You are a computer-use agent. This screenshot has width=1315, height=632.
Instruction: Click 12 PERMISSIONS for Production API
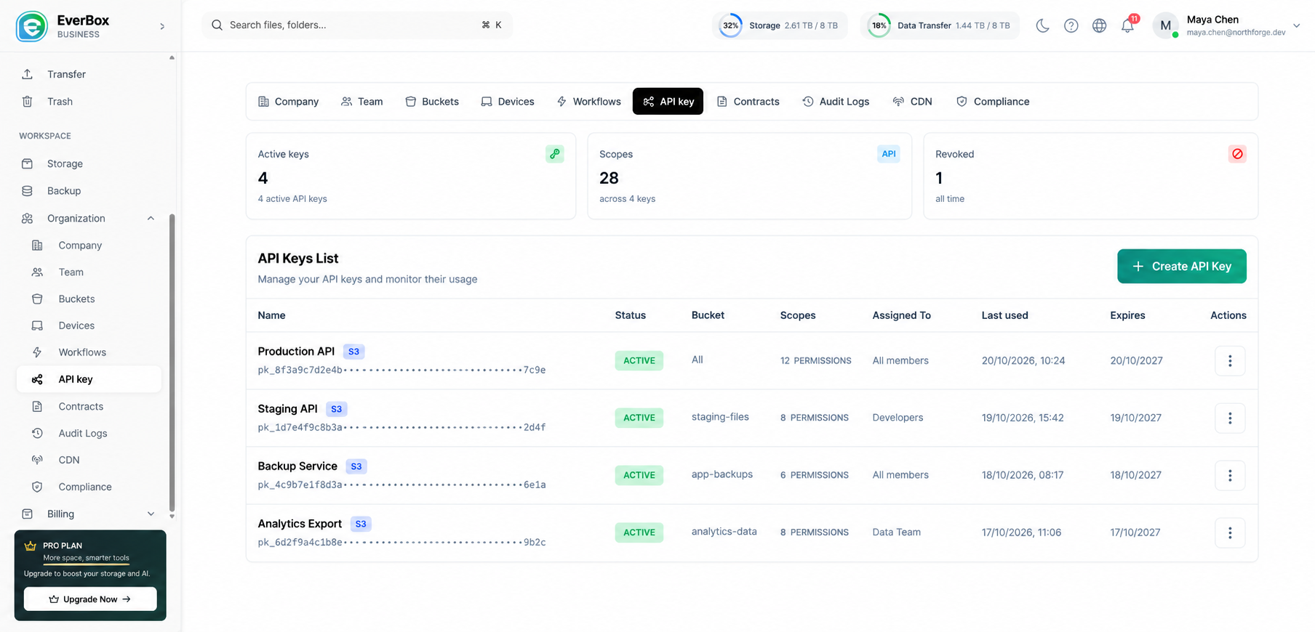point(815,361)
